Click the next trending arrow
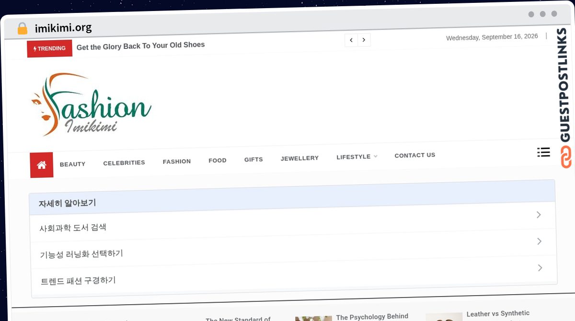 pyautogui.click(x=364, y=40)
